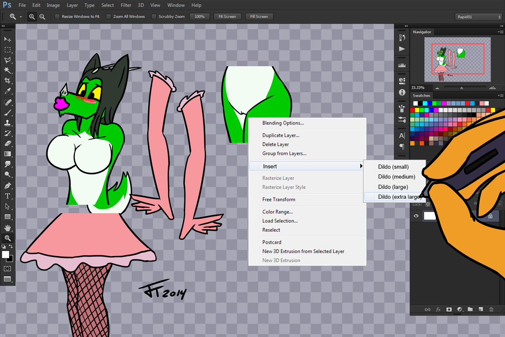Screen dimensions: 505x337
Task: Click the Navigator zoom slider
Action: (462, 88)
